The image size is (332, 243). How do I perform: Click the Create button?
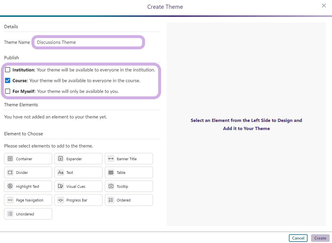[x=320, y=238]
